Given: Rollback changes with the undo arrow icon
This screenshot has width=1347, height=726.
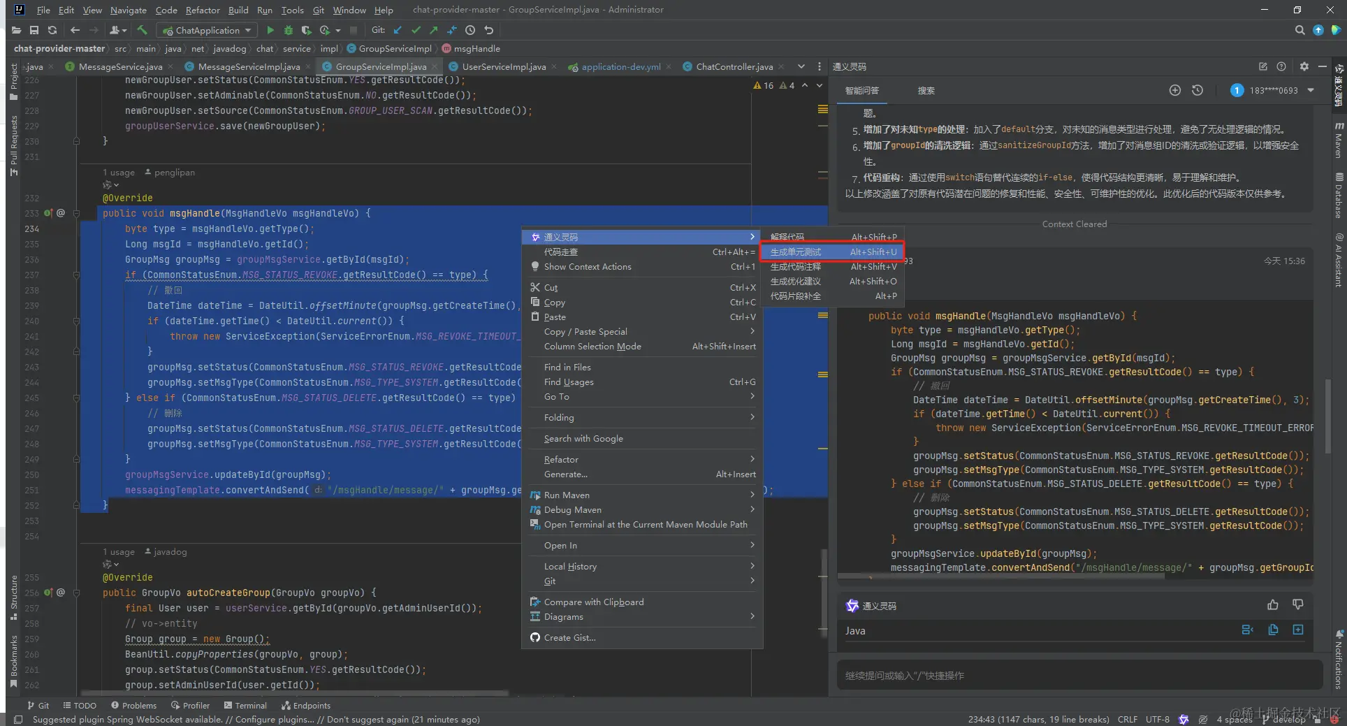Looking at the screenshot, I should [489, 30].
